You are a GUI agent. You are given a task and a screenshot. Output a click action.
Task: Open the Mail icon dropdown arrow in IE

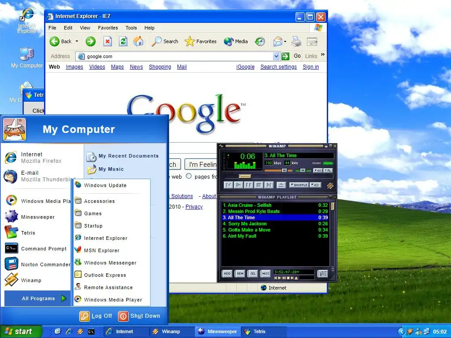tap(285, 42)
